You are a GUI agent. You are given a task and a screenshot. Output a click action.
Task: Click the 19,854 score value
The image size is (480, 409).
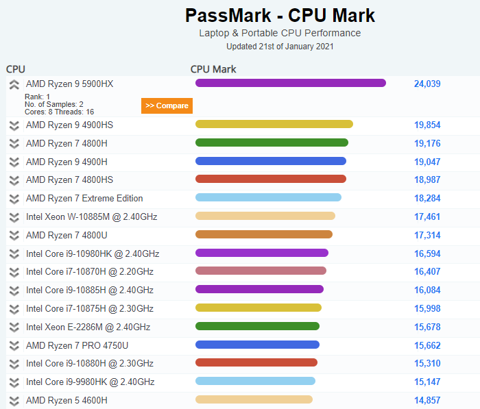point(427,125)
